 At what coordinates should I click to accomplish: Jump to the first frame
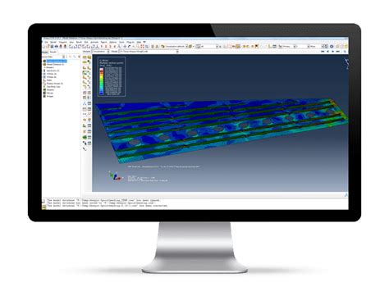(323, 52)
